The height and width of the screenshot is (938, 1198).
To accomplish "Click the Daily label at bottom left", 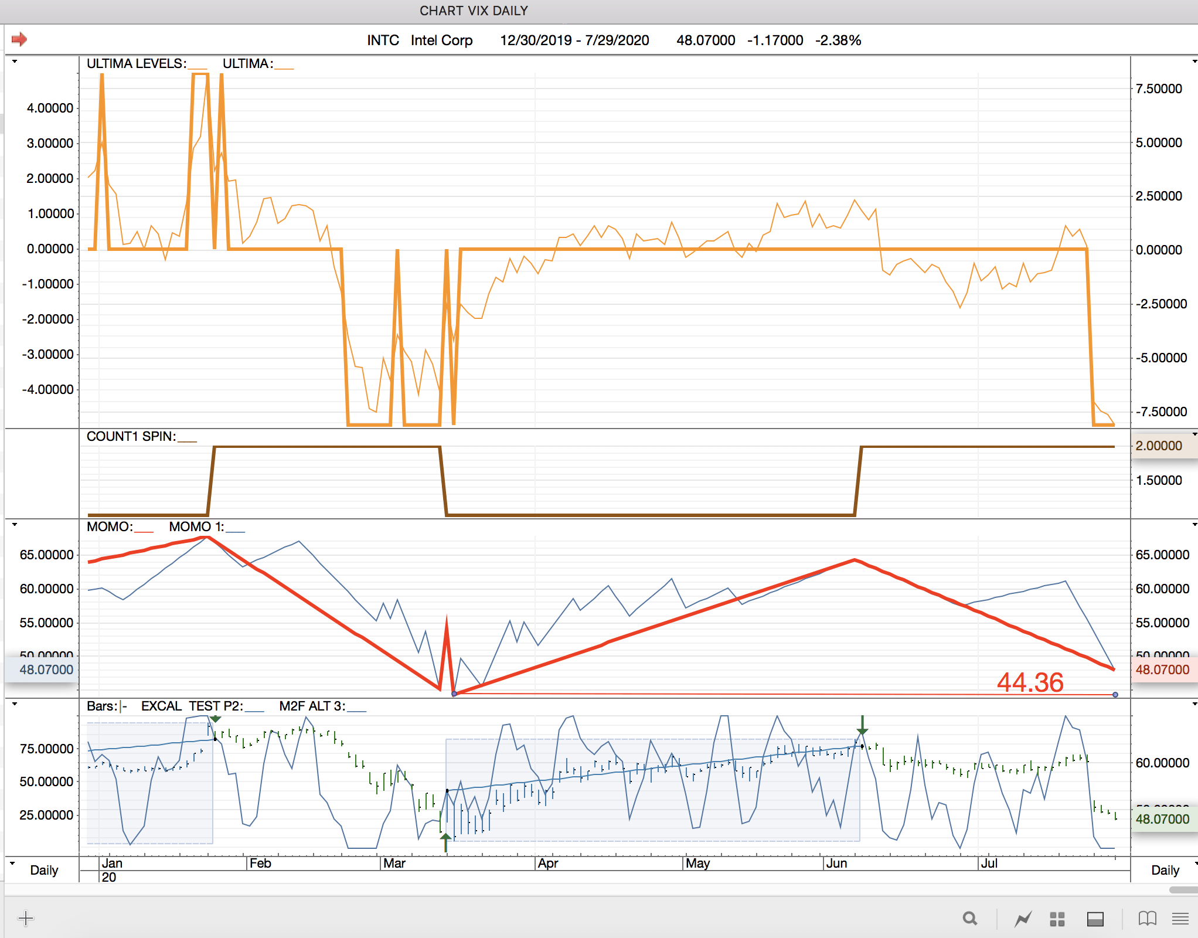I will coord(44,870).
